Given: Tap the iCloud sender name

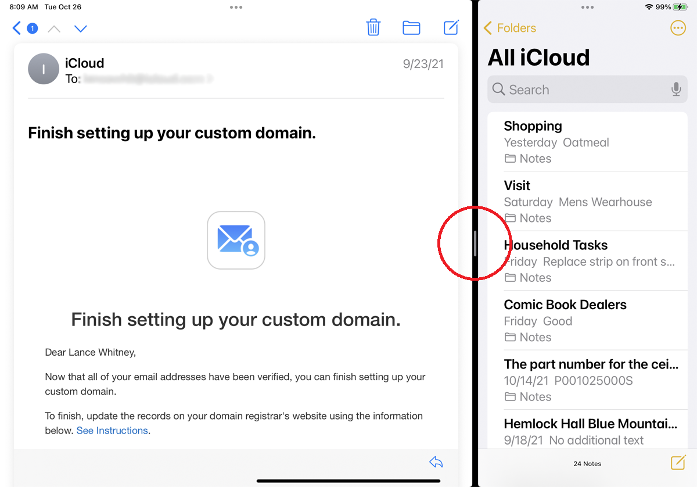Looking at the screenshot, I should tap(85, 63).
